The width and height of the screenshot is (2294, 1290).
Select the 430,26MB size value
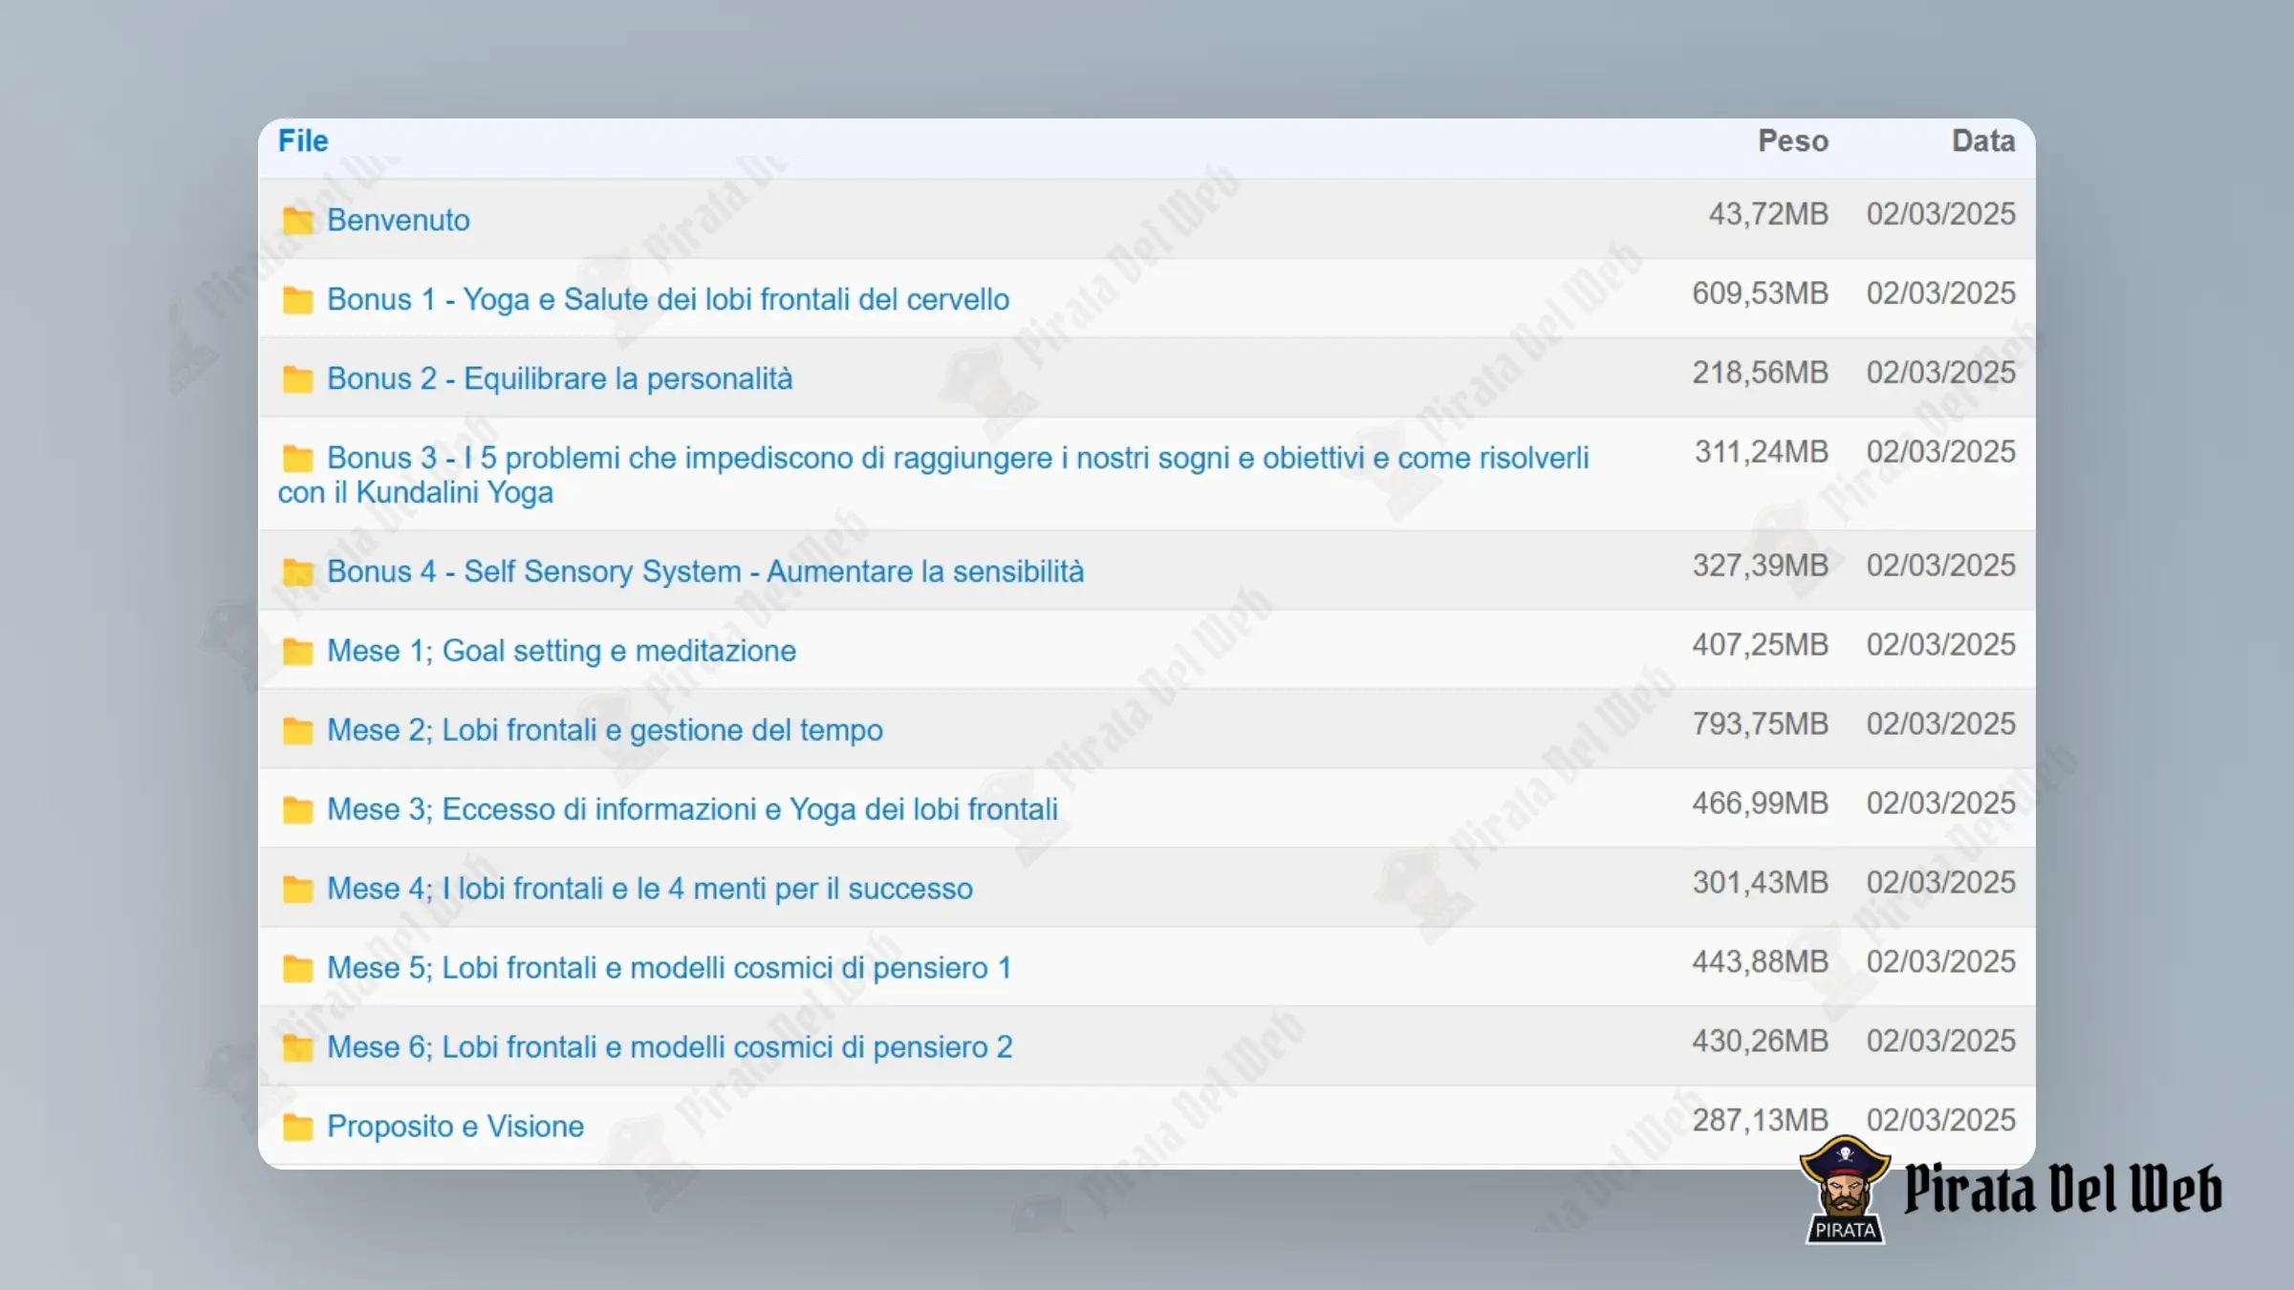pyautogui.click(x=1761, y=1042)
